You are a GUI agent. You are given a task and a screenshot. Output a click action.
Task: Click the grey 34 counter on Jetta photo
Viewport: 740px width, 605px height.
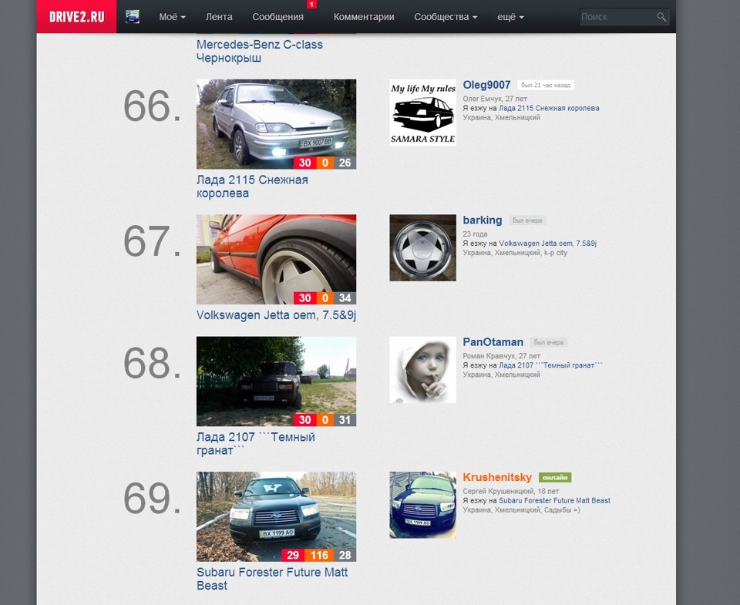point(345,298)
